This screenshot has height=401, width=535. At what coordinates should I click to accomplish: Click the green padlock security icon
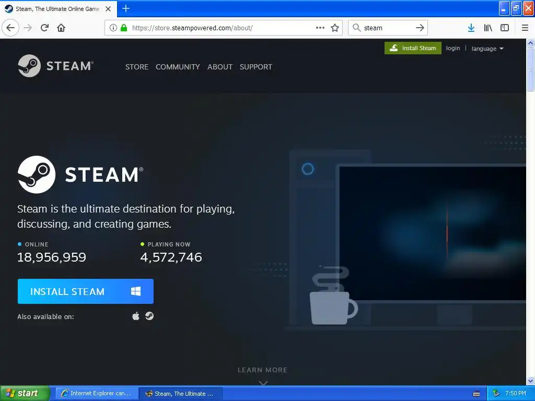pyautogui.click(x=124, y=28)
